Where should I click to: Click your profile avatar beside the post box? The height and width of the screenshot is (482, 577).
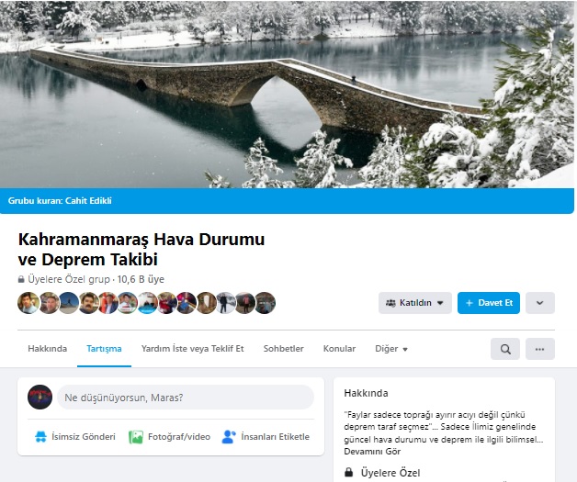click(x=40, y=397)
